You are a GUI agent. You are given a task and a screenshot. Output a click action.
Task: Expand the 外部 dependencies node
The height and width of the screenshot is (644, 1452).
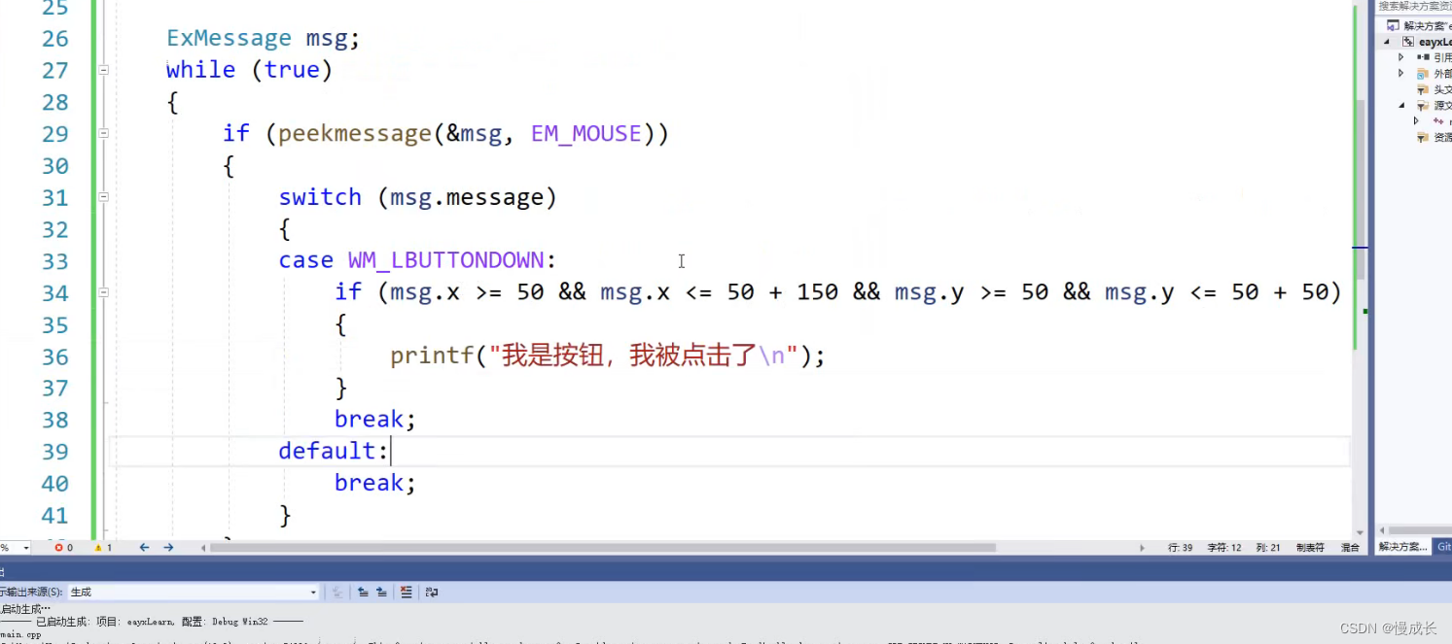1401,73
